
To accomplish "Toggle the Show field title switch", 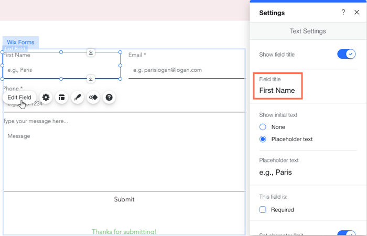I will 346,54.
